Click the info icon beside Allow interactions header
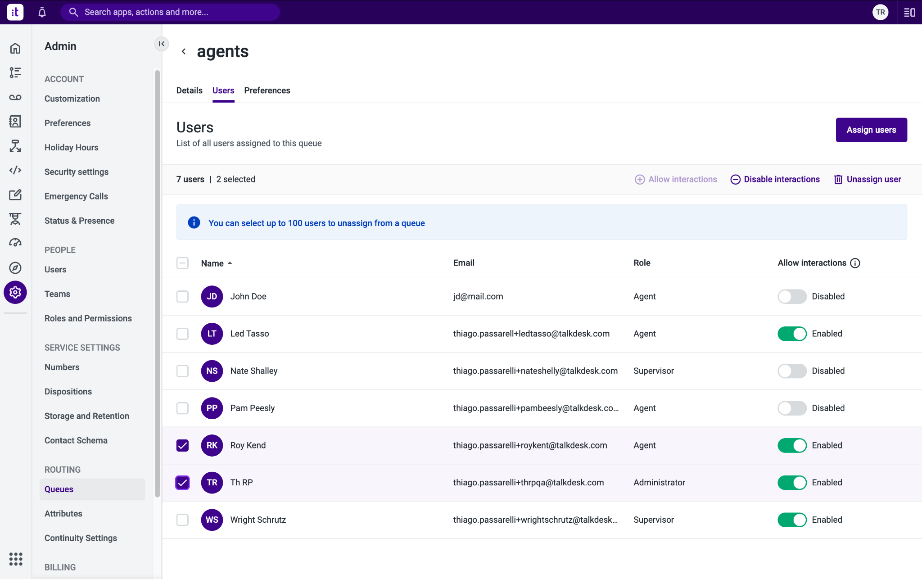The width and height of the screenshot is (922, 579). [855, 263]
